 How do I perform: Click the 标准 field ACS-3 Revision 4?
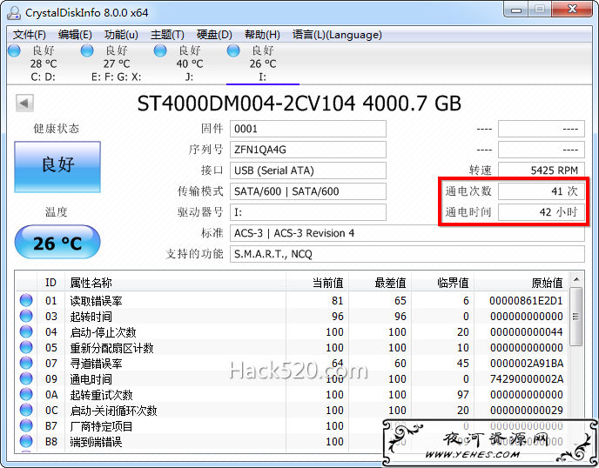pyautogui.click(x=407, y=233)
